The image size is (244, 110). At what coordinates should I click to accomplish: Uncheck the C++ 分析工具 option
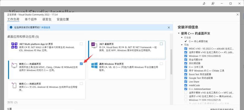[186, 67]
